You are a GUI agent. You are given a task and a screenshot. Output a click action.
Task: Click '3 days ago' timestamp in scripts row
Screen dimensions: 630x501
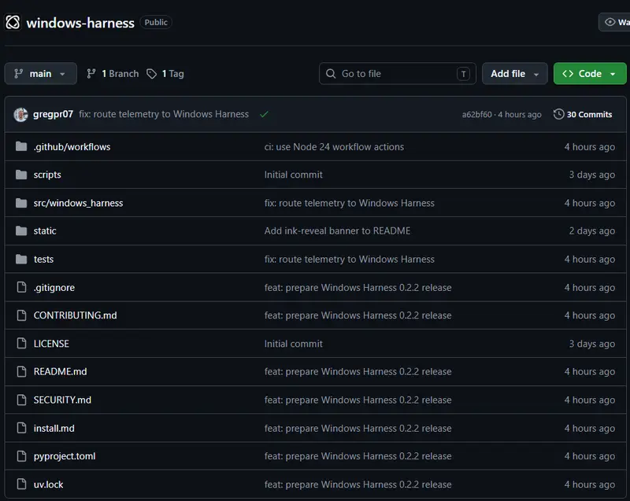(592, 175)
